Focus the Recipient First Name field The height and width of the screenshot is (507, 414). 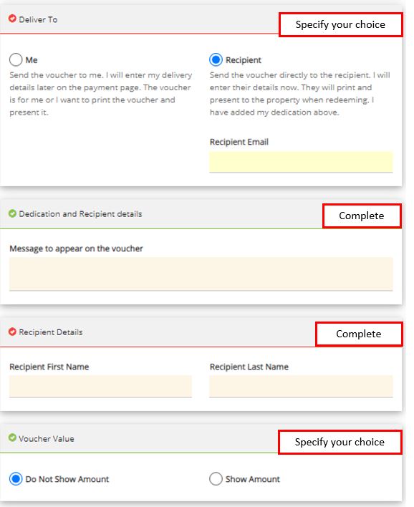100,387
